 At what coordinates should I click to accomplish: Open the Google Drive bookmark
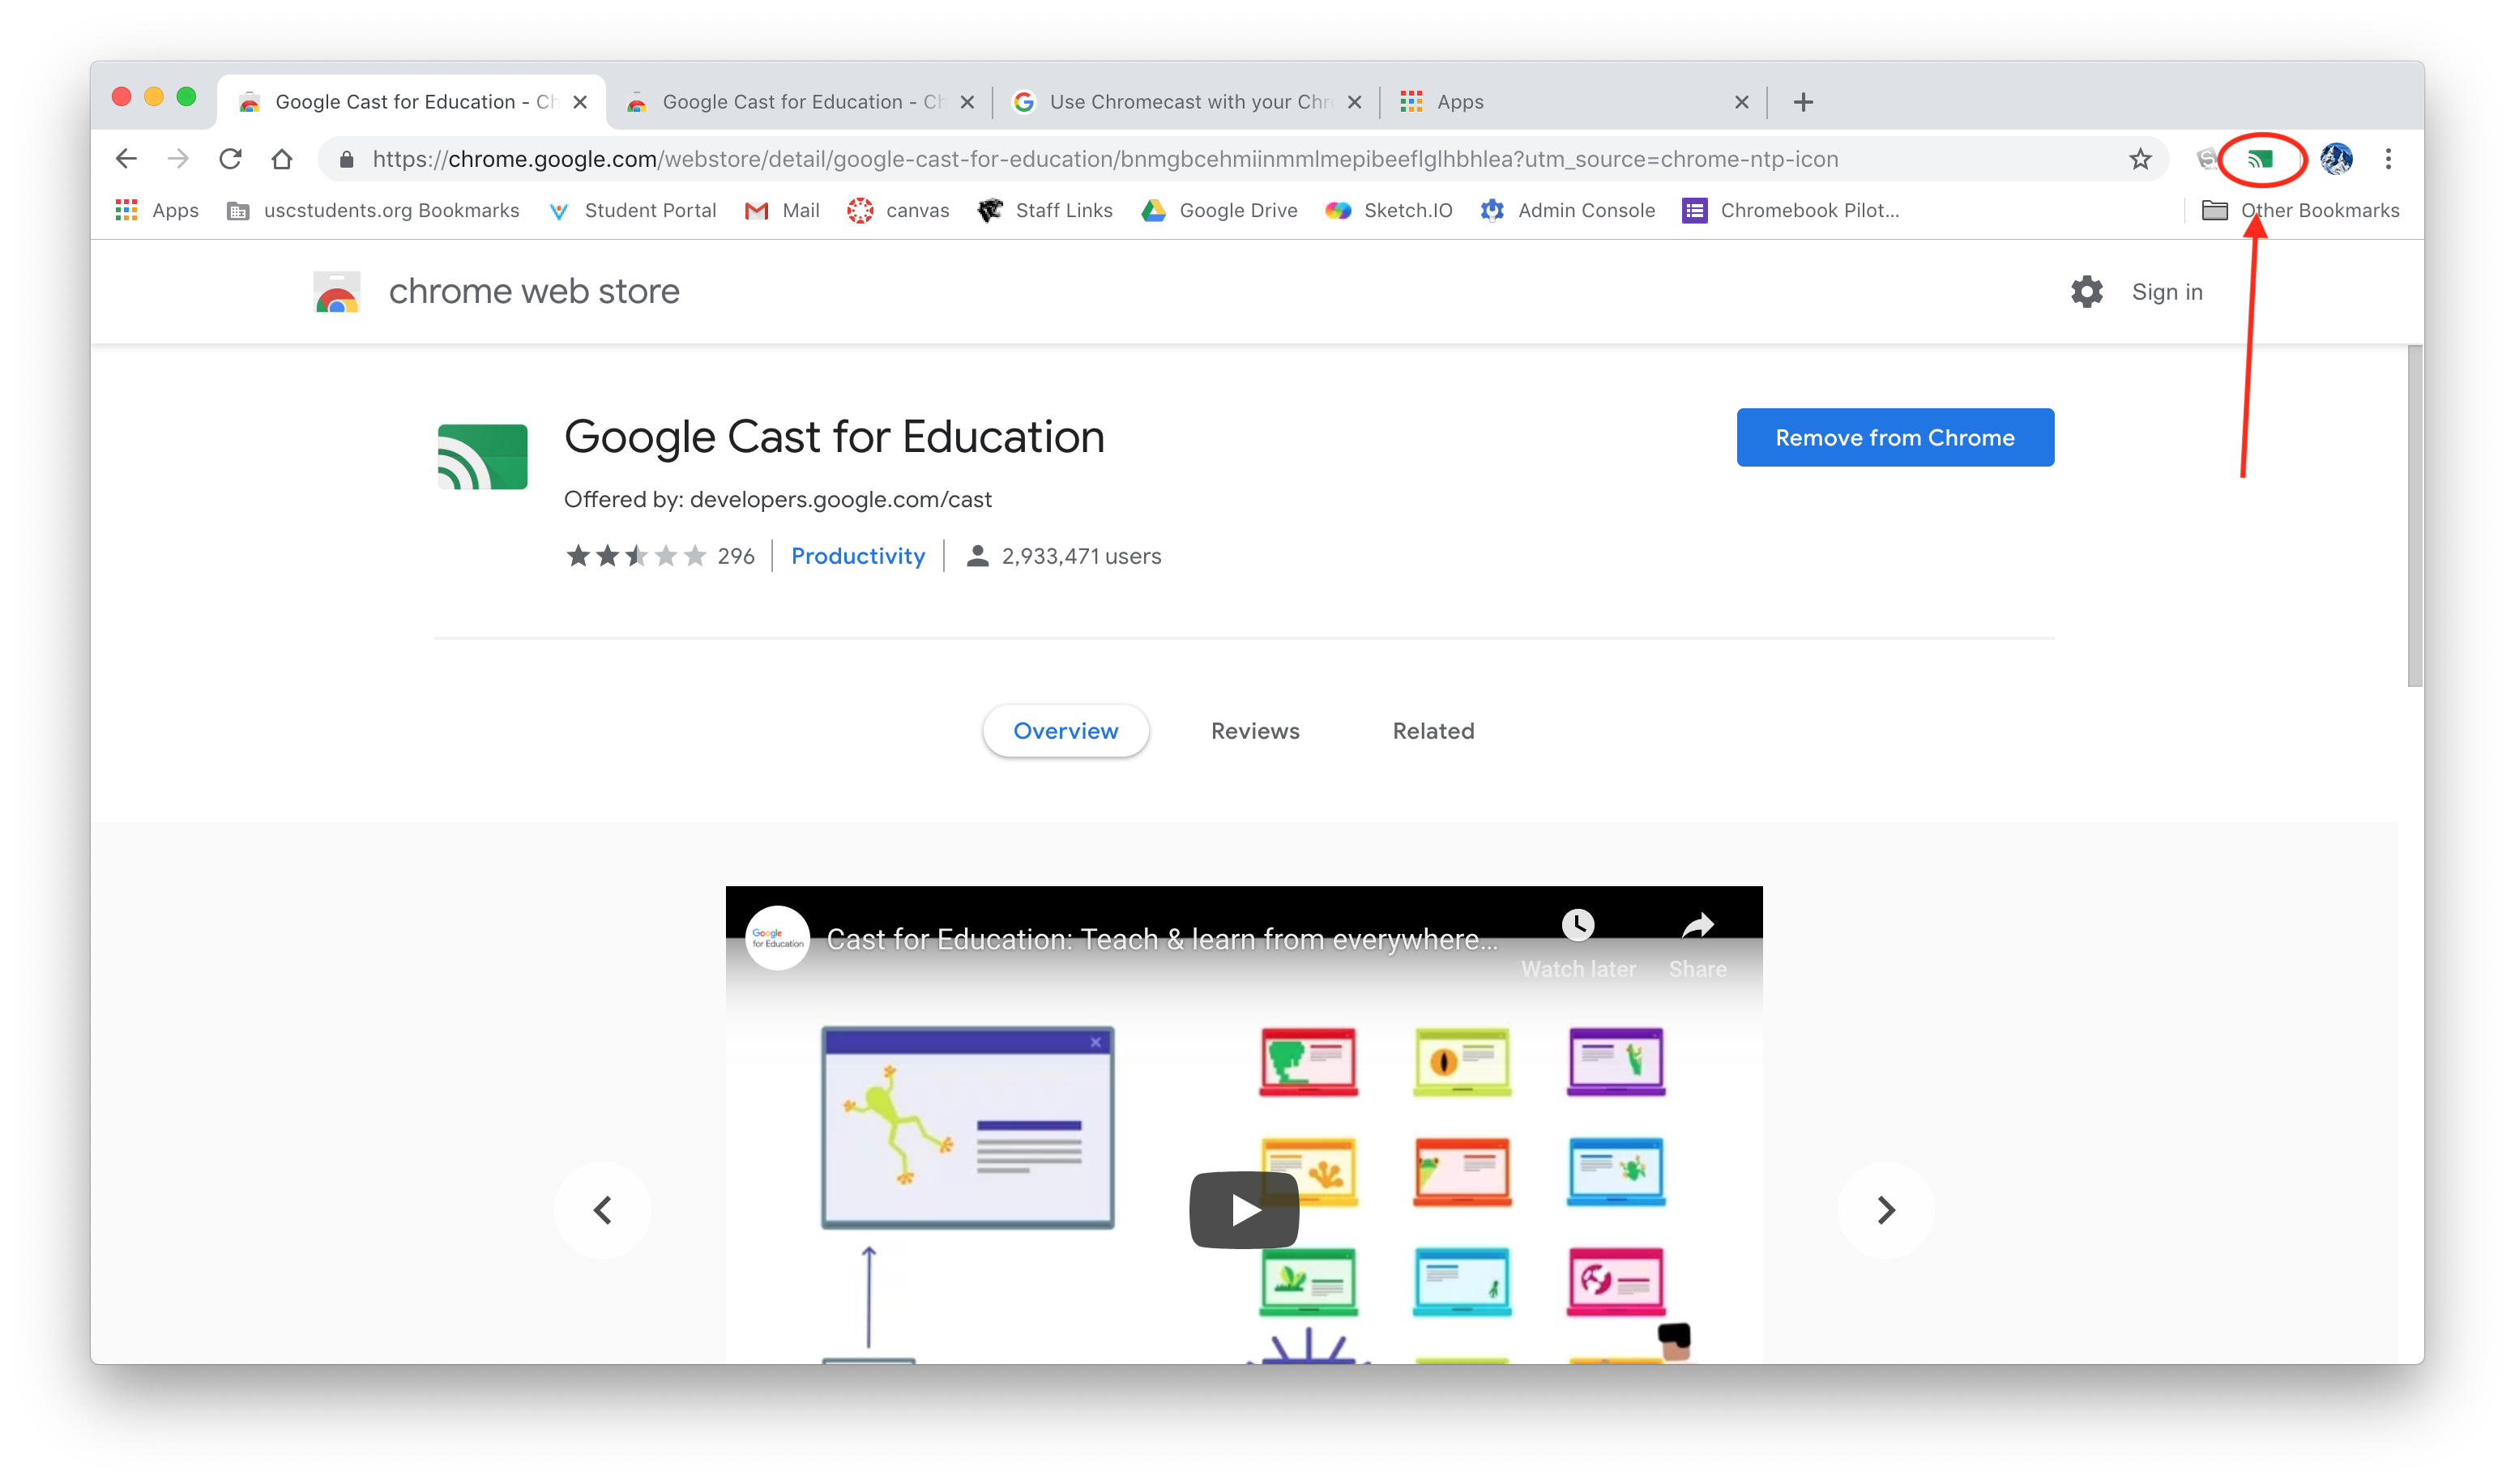(x=1219, y=210)
